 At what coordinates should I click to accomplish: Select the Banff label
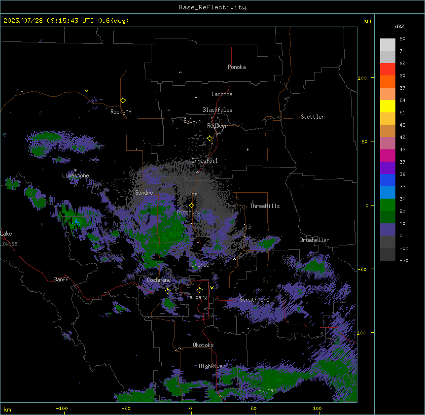[x=61, y=279]
